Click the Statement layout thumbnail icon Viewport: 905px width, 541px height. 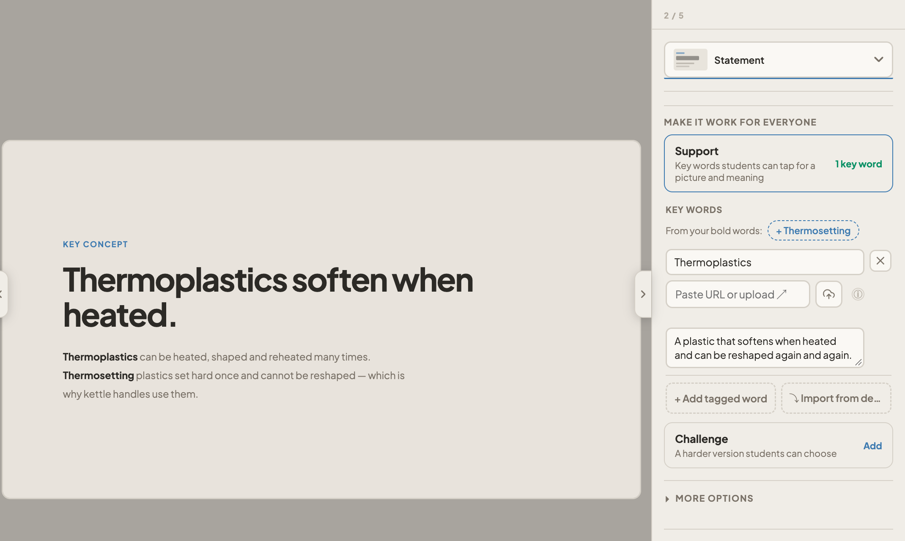[x=690, y=60]
